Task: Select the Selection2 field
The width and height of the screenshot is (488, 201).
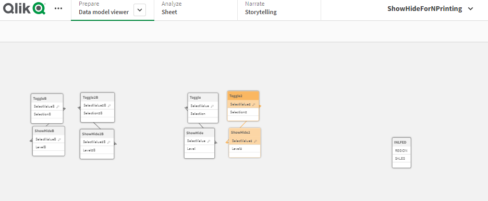Action: pos(243,112)
